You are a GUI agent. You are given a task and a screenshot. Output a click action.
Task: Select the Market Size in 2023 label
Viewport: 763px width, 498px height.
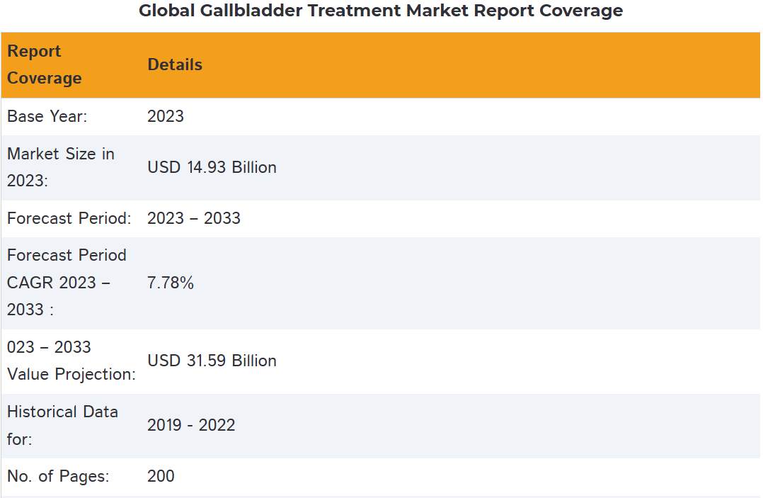pyautogui.click(x=61, y=167)
